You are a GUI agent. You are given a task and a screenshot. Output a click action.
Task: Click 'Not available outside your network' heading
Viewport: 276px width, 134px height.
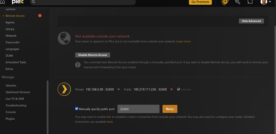(102, 36)
